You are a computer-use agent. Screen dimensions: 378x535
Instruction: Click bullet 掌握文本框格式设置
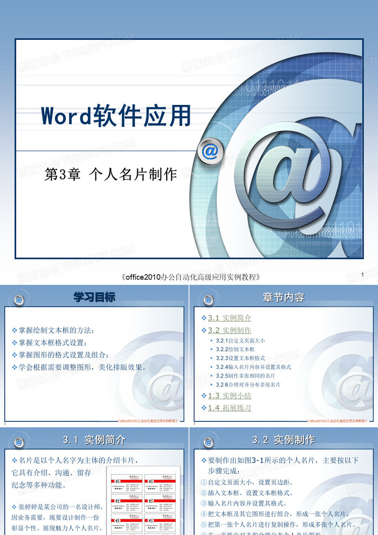click(50, 343)
